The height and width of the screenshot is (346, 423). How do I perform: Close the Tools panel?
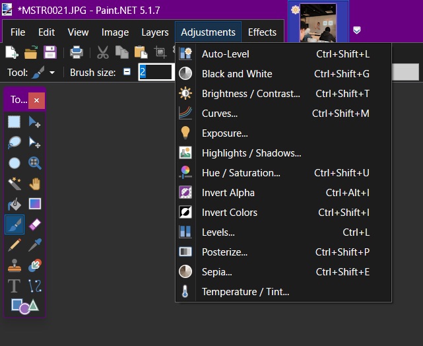click(37, 100)
